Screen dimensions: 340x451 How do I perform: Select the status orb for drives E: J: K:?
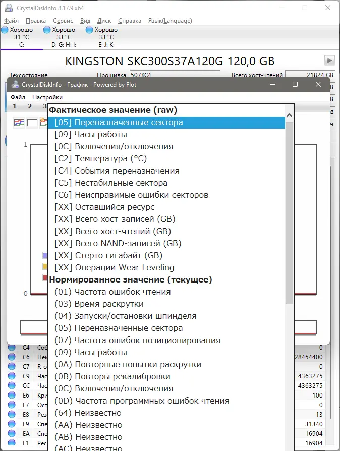click(89, 30)
